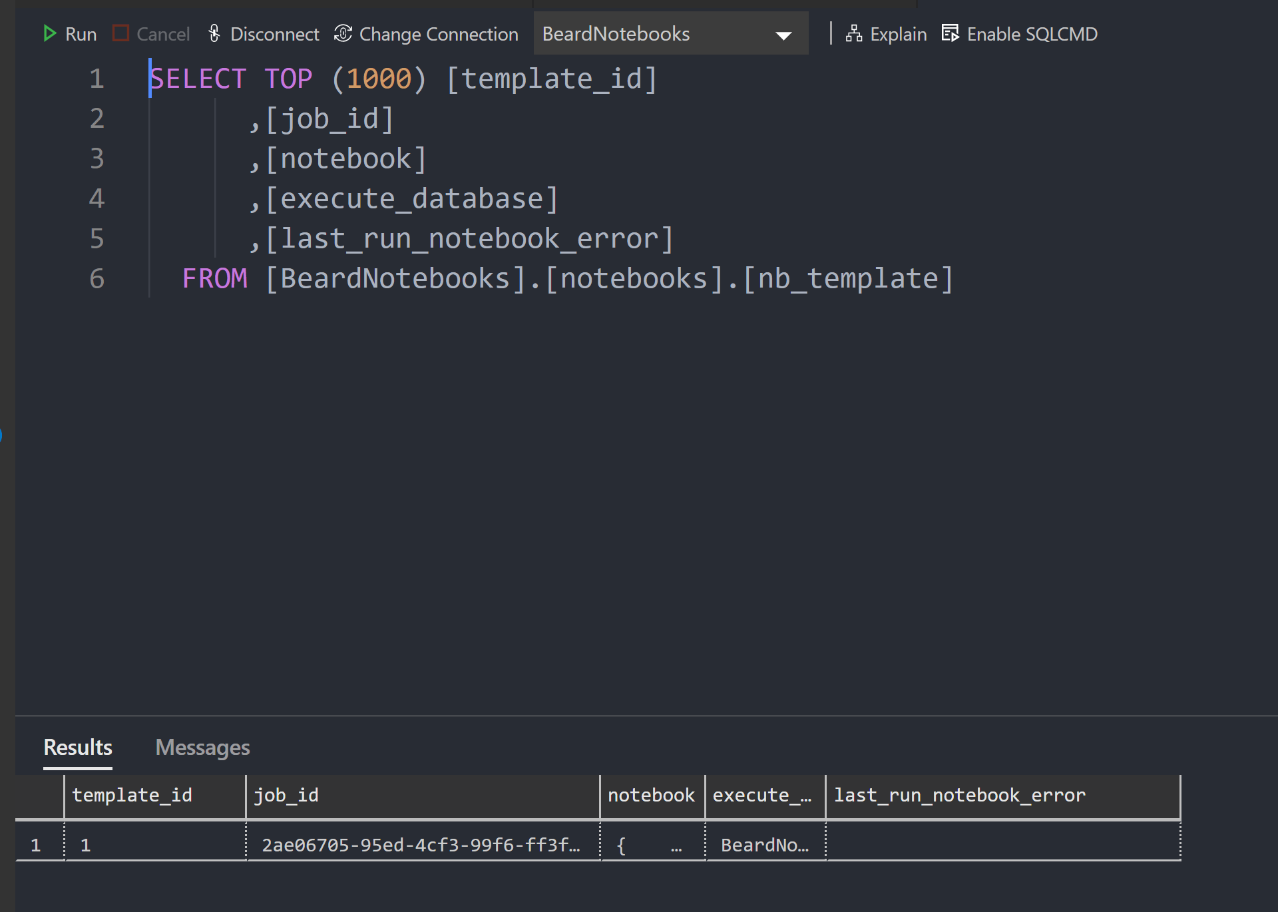Open the BeardNotebooks database dropdown
This screenshot has width=1278, height=912.
coord(616,34)
